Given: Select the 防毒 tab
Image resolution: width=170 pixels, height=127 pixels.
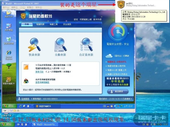Looking at the screenshot, I should [x=27, y=24].
